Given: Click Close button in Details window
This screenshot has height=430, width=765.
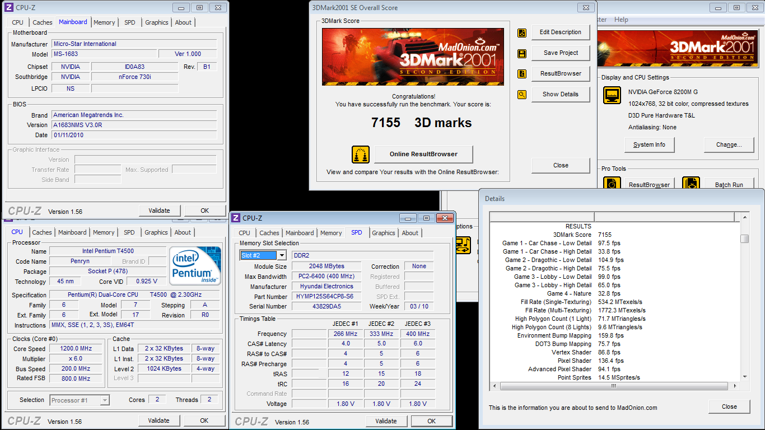Looking at the screenshot, I should click(x=729, y=406).
